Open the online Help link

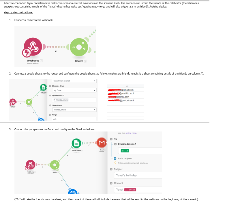[131, 133]
